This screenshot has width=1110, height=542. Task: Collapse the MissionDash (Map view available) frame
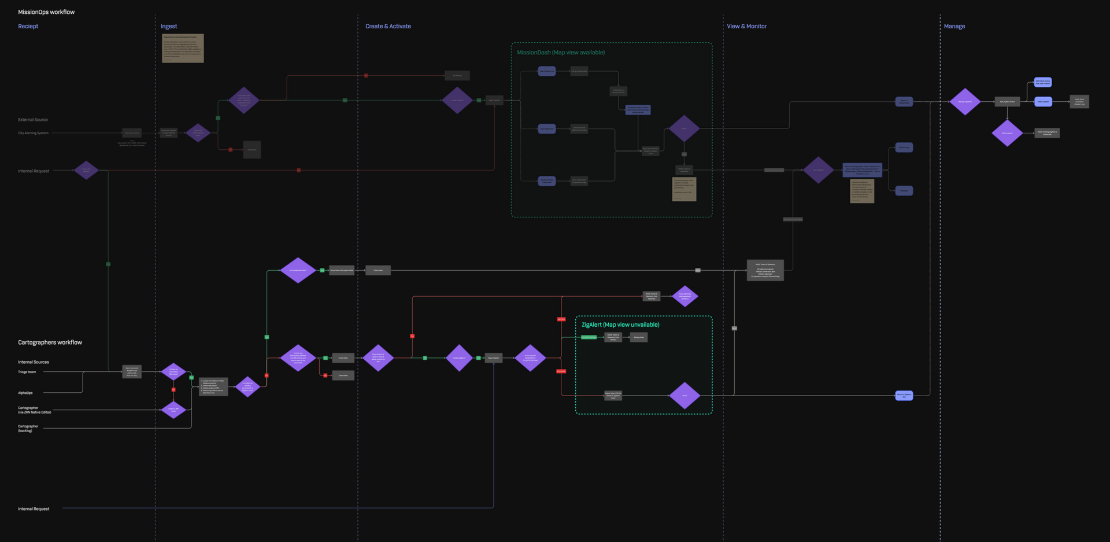click(x=561, y=52)
